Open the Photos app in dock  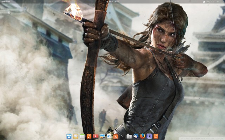(x=102, y=136)
